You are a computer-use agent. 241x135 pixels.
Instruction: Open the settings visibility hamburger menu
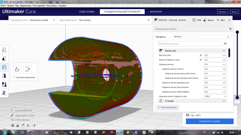point(225,44)
